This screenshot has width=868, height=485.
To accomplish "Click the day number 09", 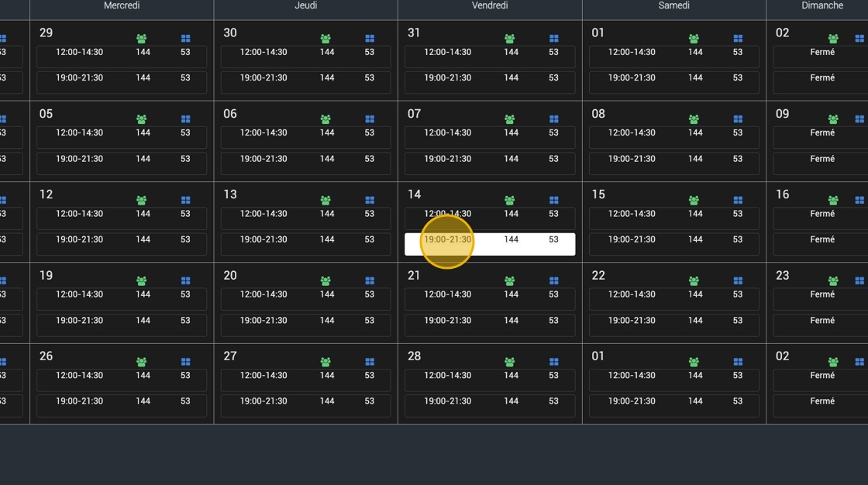I will (782, 113).
